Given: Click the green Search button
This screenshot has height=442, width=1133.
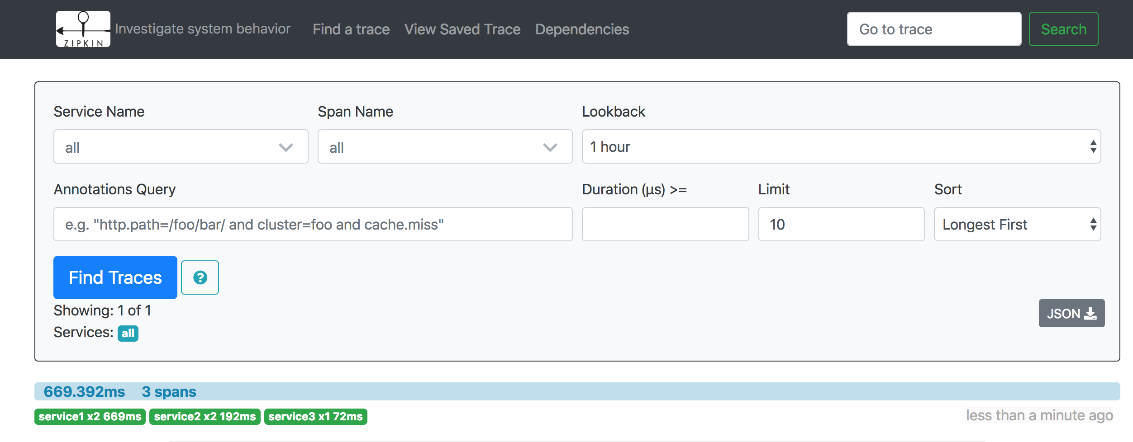Looking at the screenshot, I should click(1063, 29).
